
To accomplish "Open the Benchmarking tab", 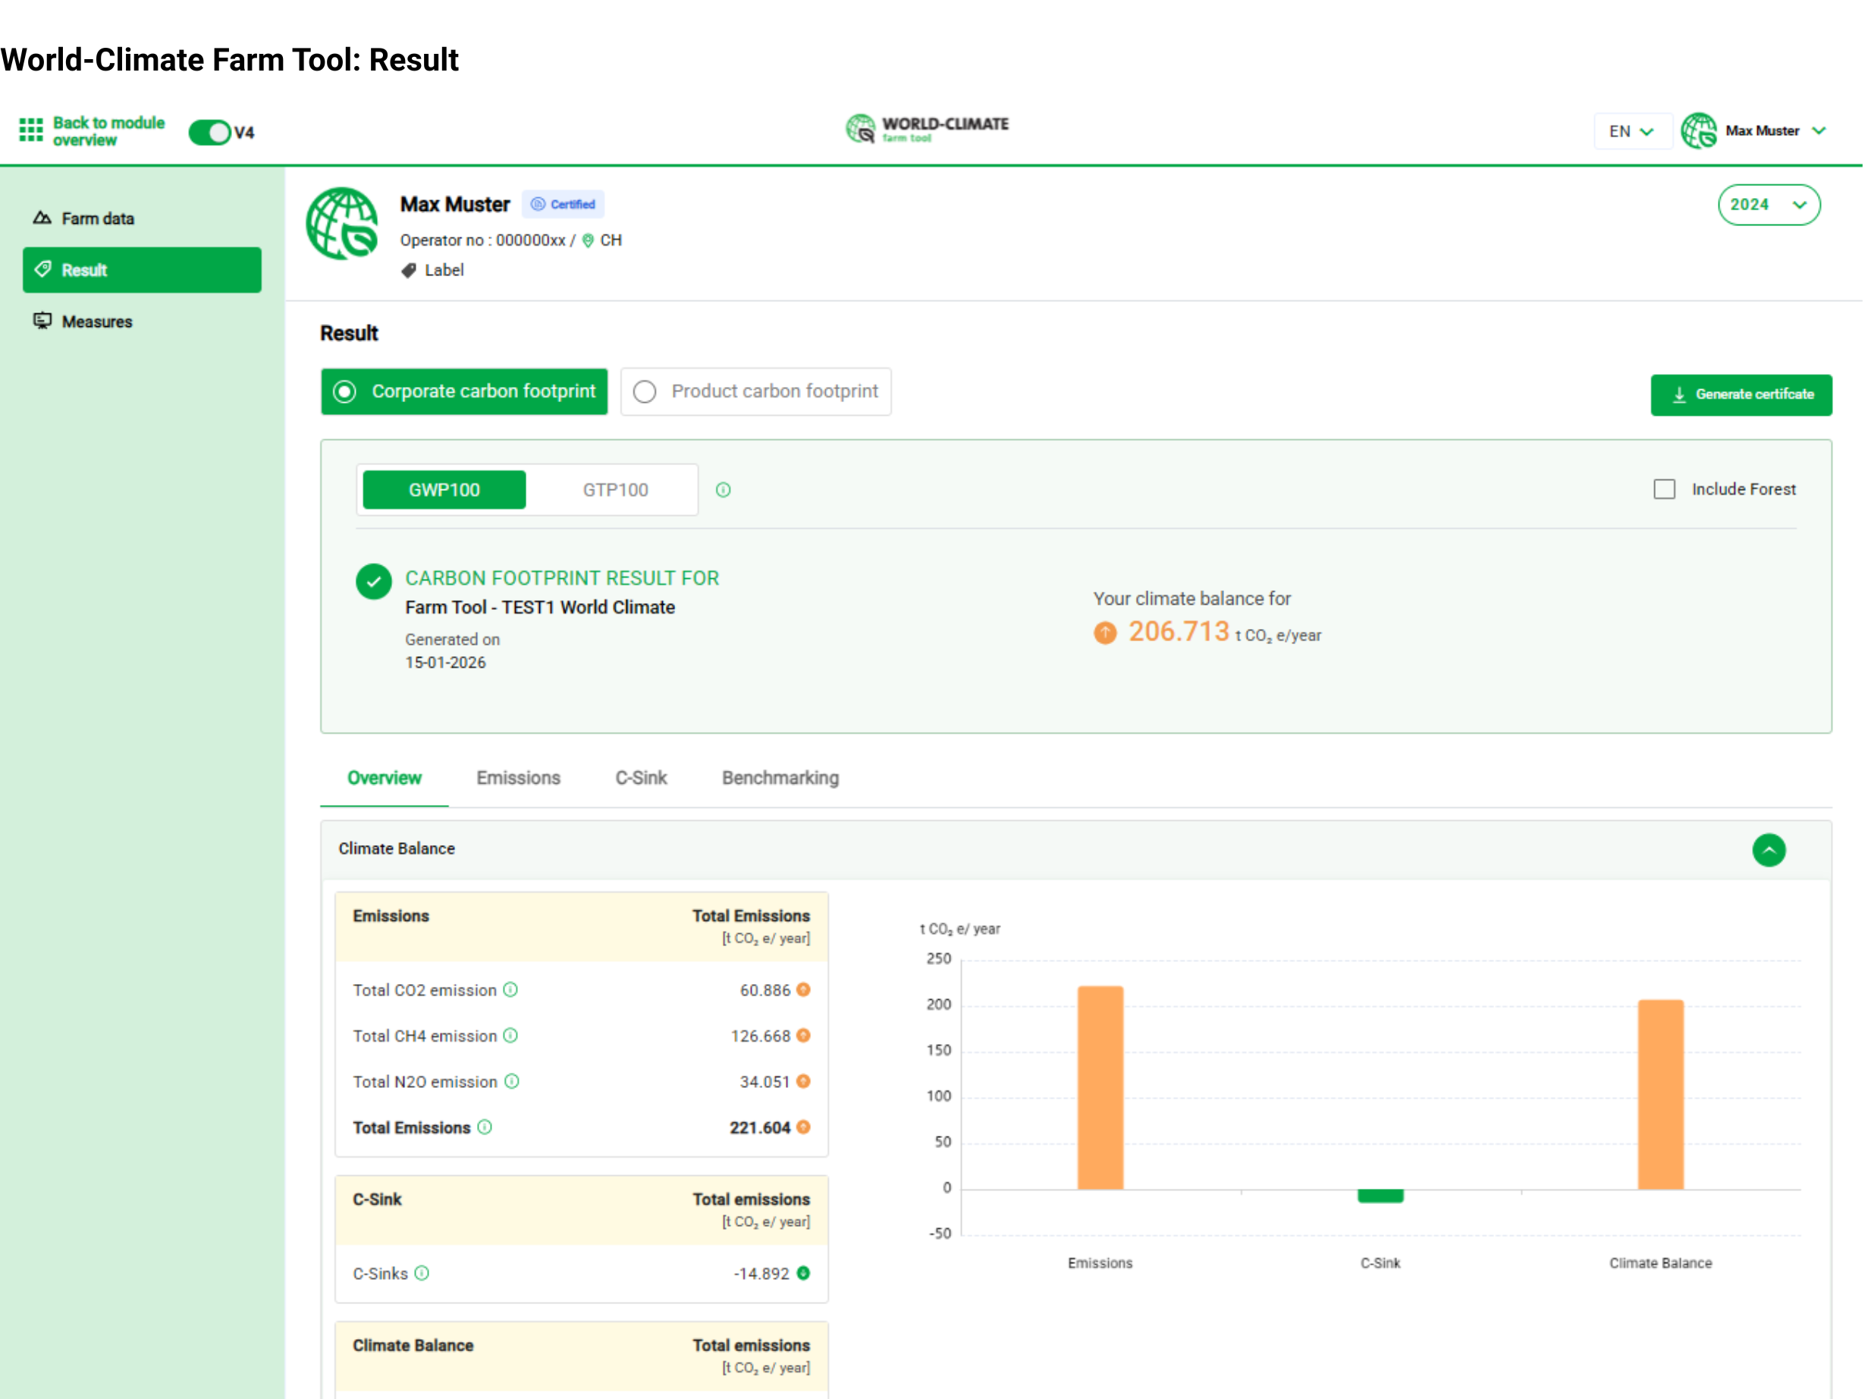I will (x=780, y=778).
